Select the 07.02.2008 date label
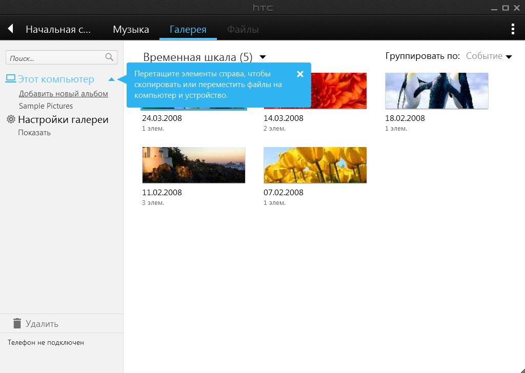525x373 pixels. pos(283,192)
